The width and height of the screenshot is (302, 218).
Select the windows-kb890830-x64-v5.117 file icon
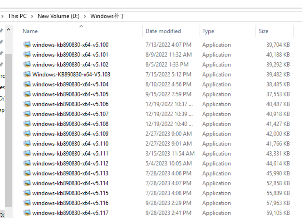(x=27, y=213)
